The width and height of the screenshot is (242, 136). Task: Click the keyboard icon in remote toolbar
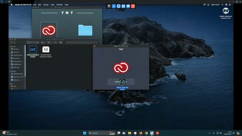point(123,6)
